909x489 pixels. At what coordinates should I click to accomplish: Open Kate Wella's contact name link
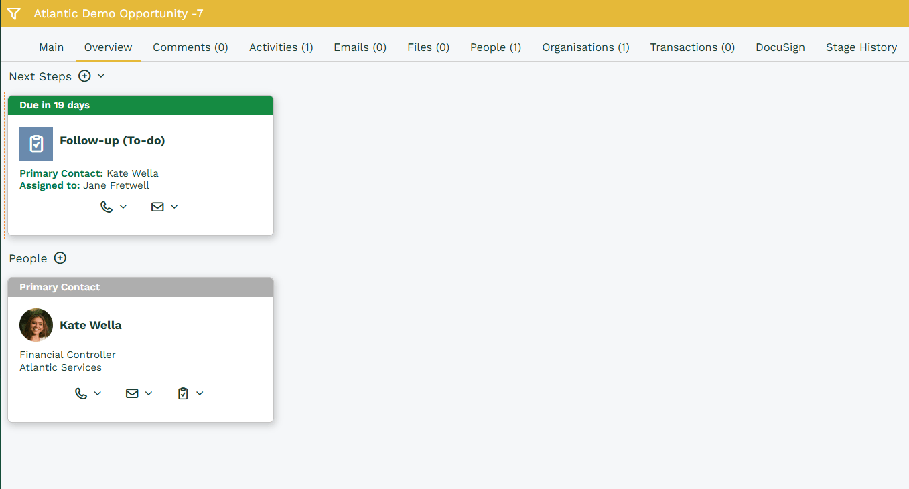pyautogui.click(x=90, y=326)
